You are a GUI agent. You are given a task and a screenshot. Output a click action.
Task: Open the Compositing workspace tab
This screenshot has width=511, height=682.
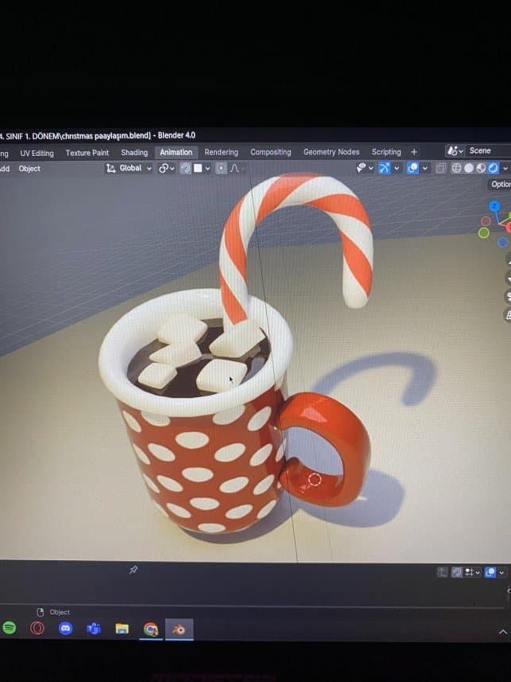pos(271,152)
